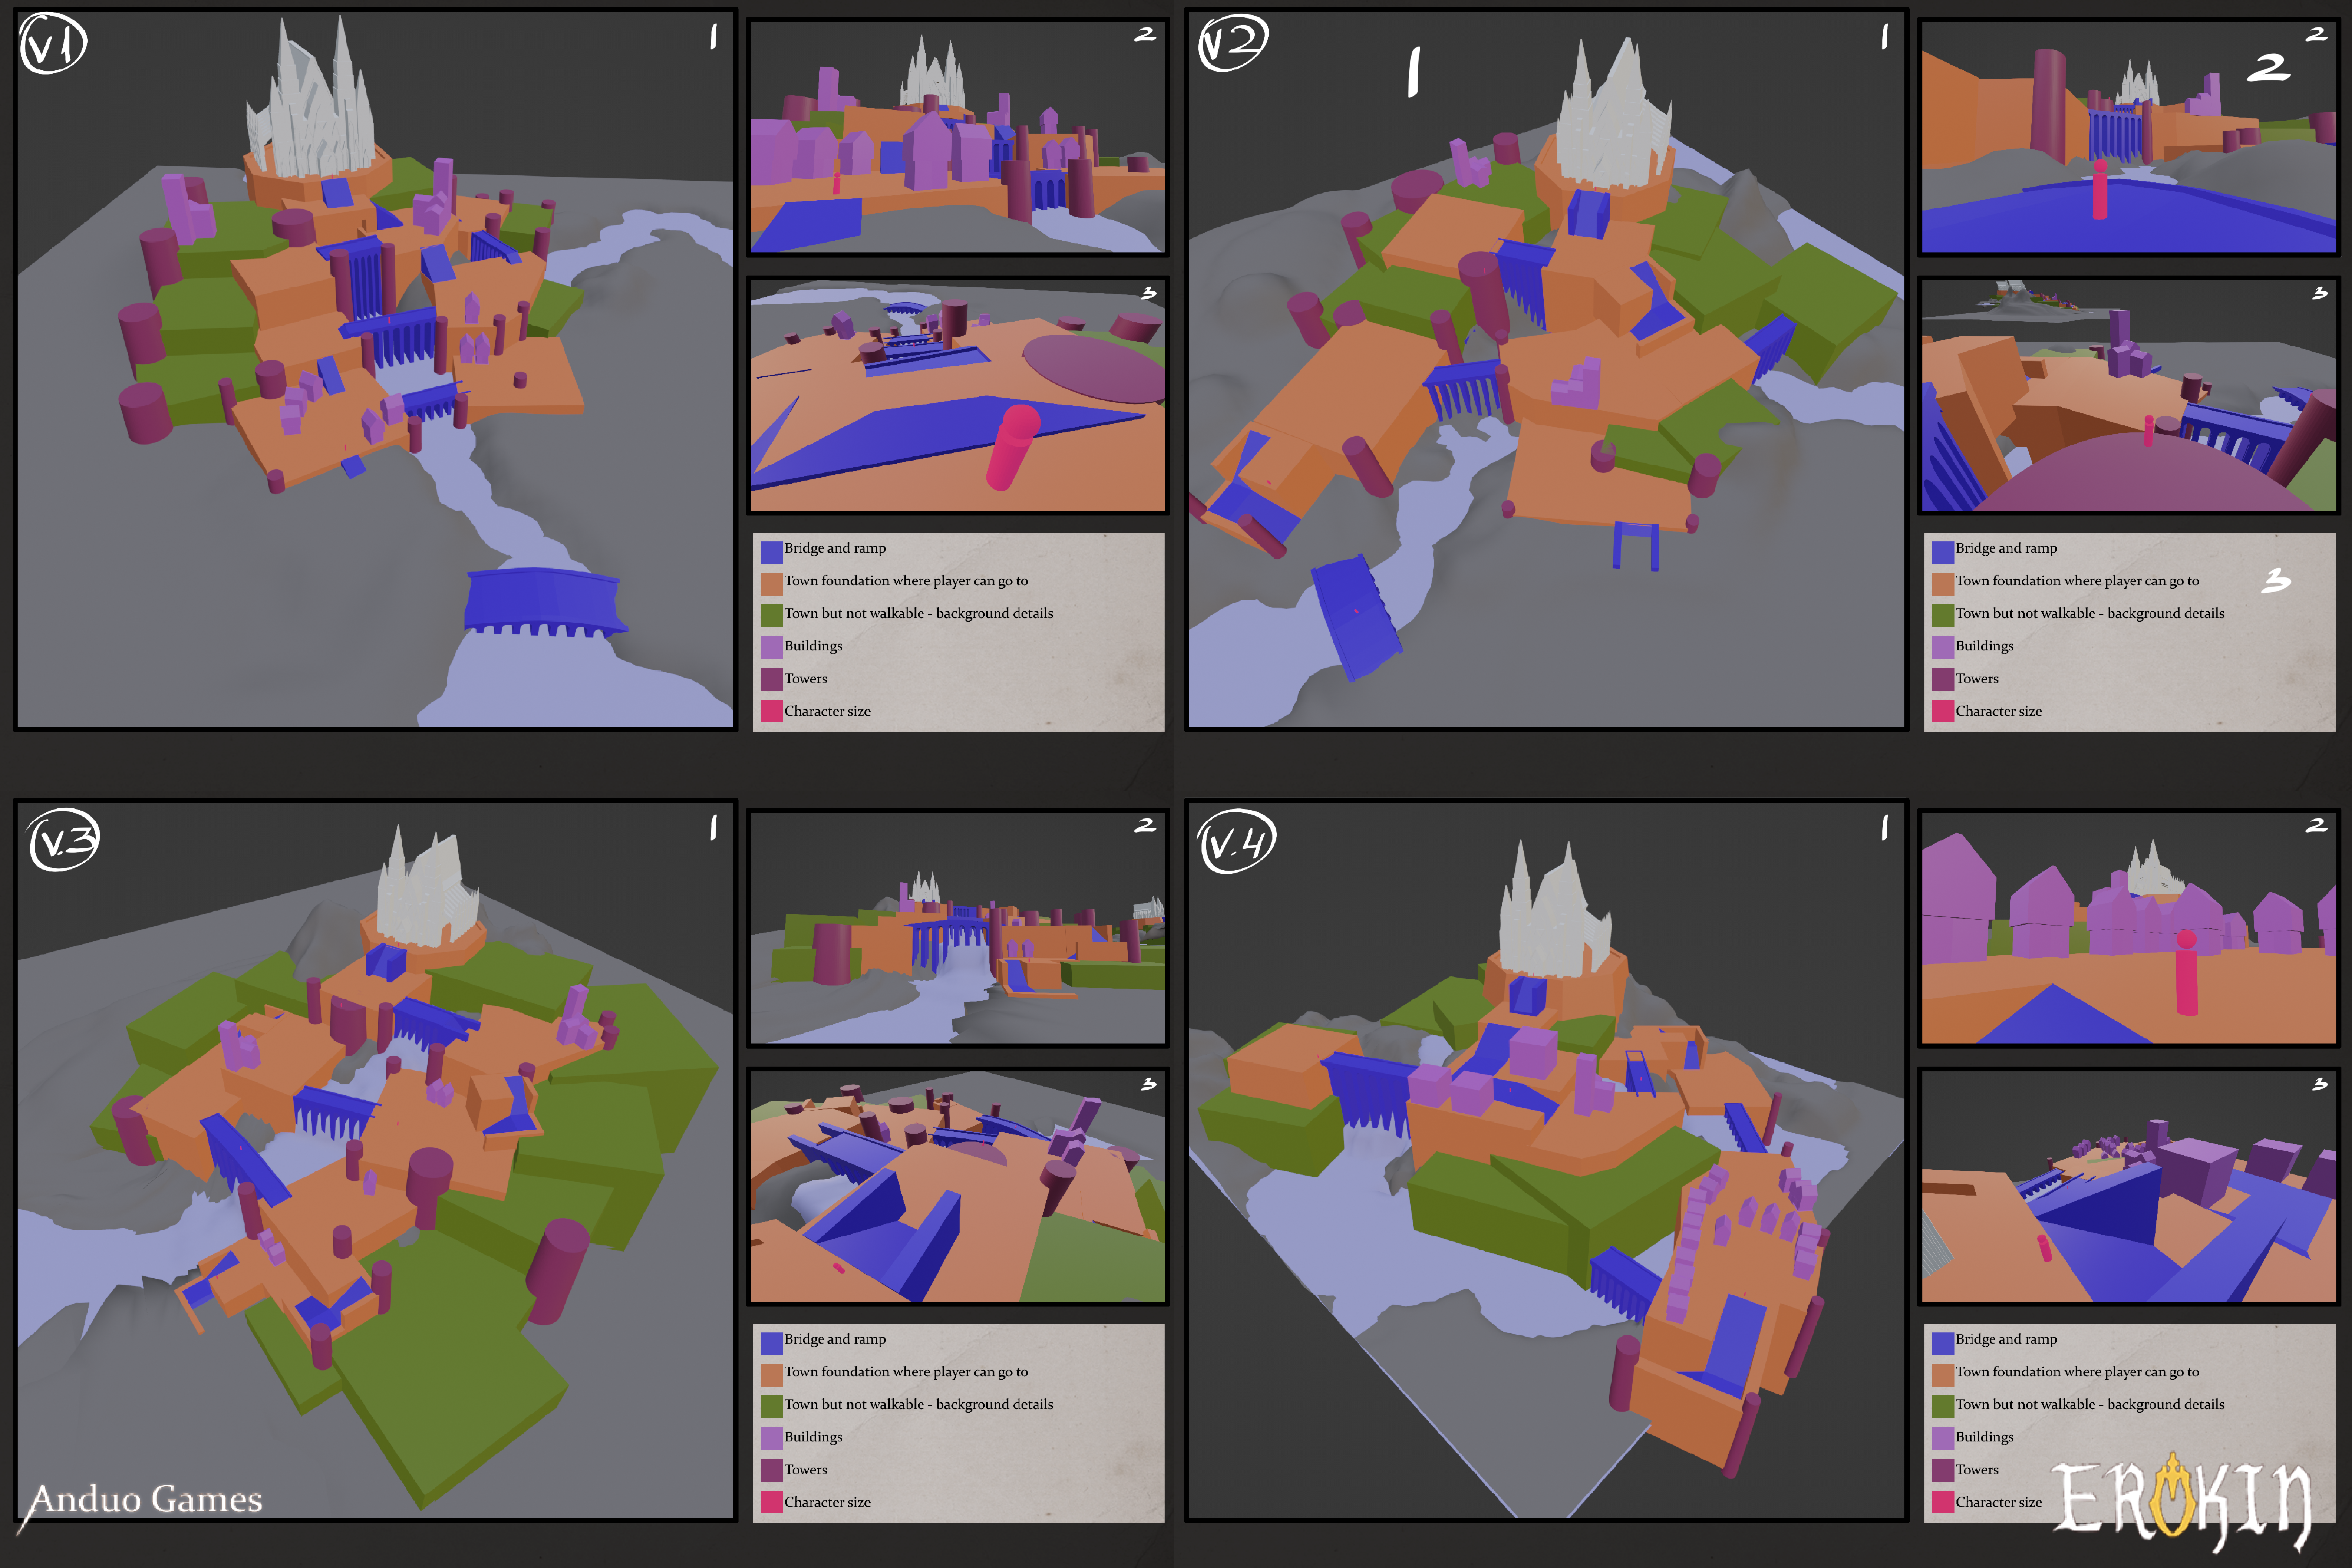The image size is (2352, 1568).
Task: Select "Character size" label in V2 legend
Action: tap(1998, 711)
